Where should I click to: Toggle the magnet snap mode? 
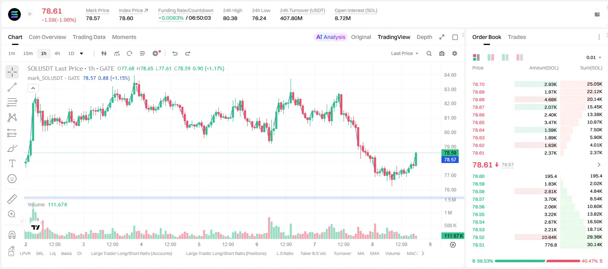(x=12, y=234)
